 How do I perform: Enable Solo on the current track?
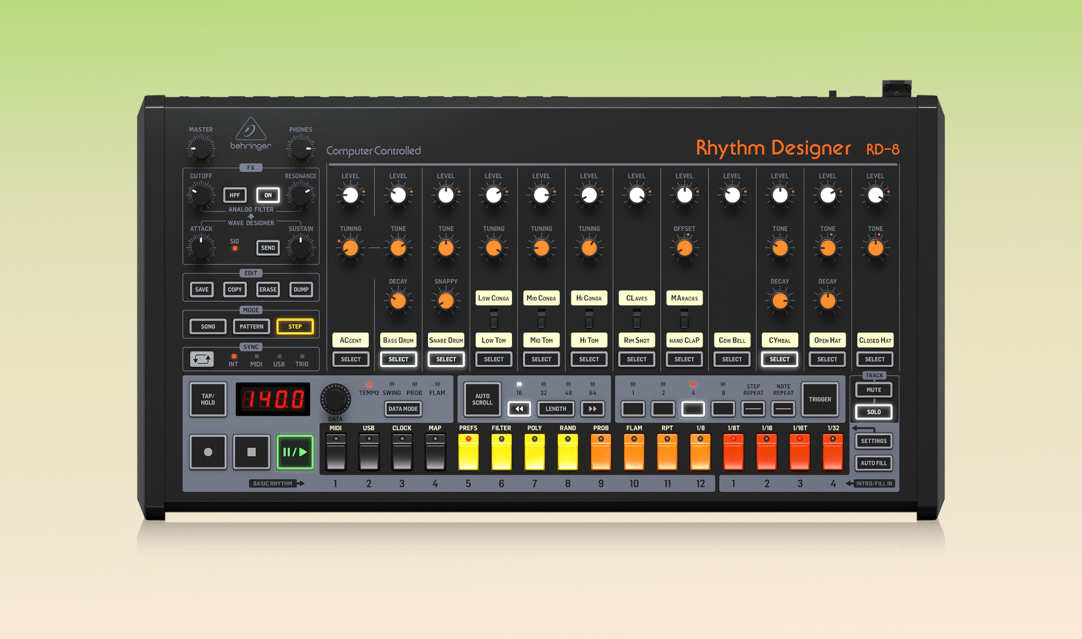(873, 412)
